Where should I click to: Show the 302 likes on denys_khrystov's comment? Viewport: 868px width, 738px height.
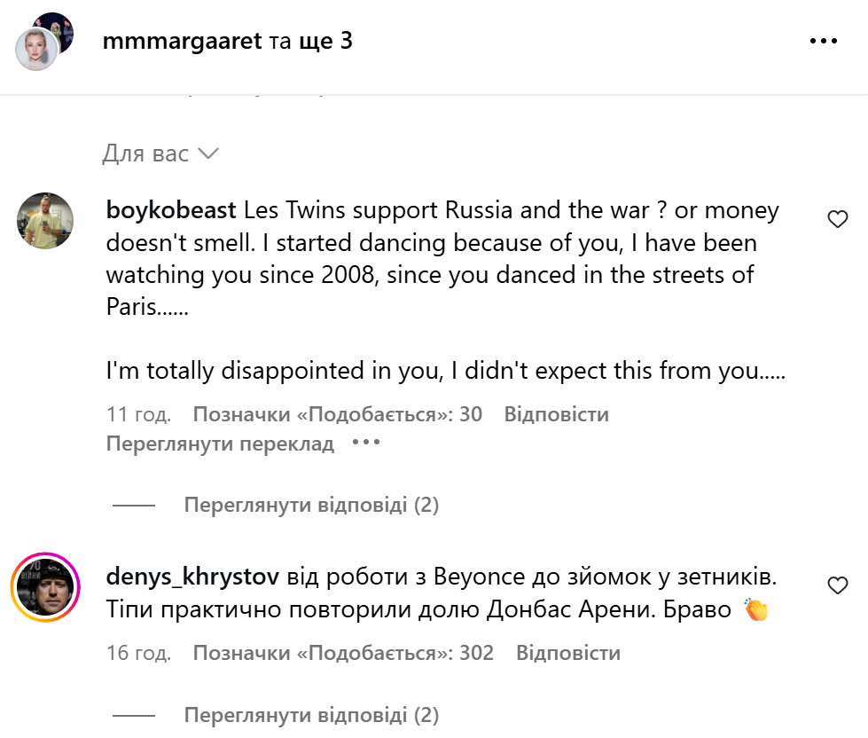click(343, 654)
